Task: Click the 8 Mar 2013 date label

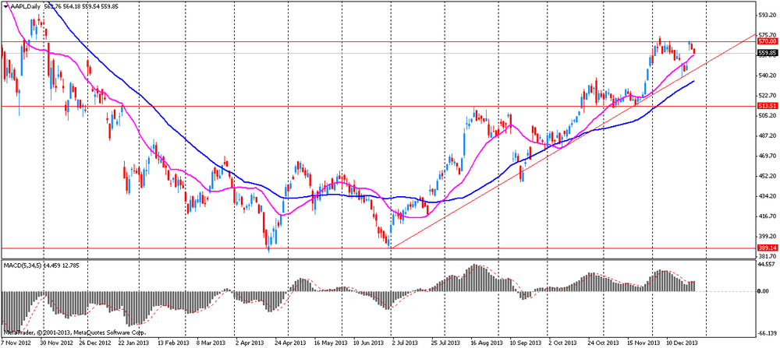Action: coord(211,343)
